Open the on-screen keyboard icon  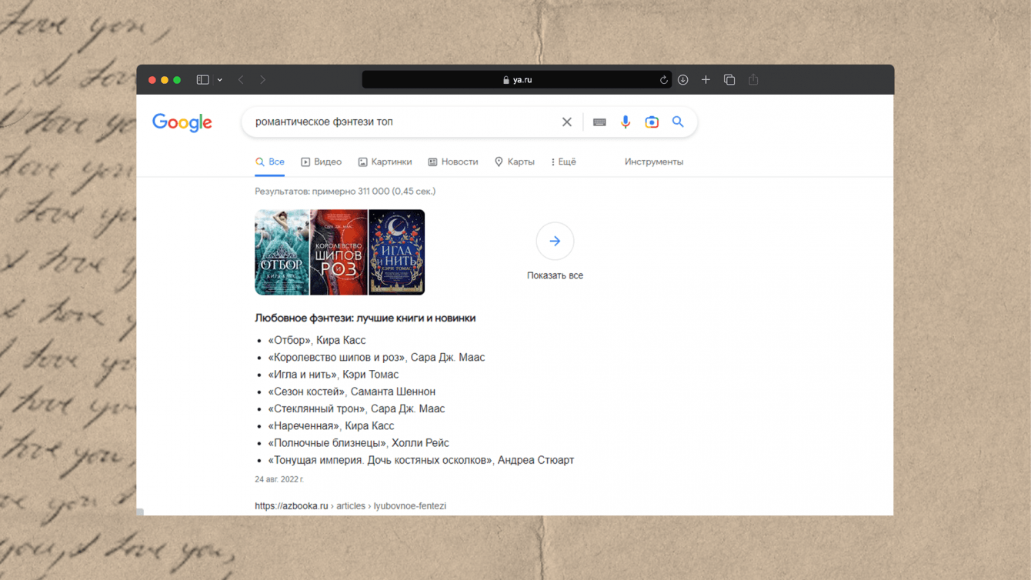599,122
